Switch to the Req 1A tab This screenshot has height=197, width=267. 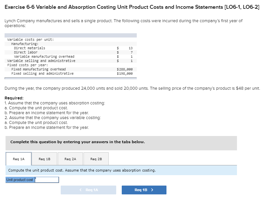(x=19, y=159)
